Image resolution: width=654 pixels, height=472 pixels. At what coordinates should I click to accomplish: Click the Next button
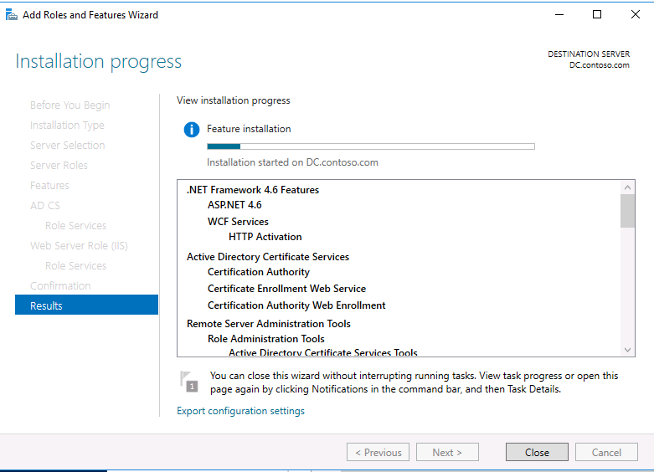446,452
